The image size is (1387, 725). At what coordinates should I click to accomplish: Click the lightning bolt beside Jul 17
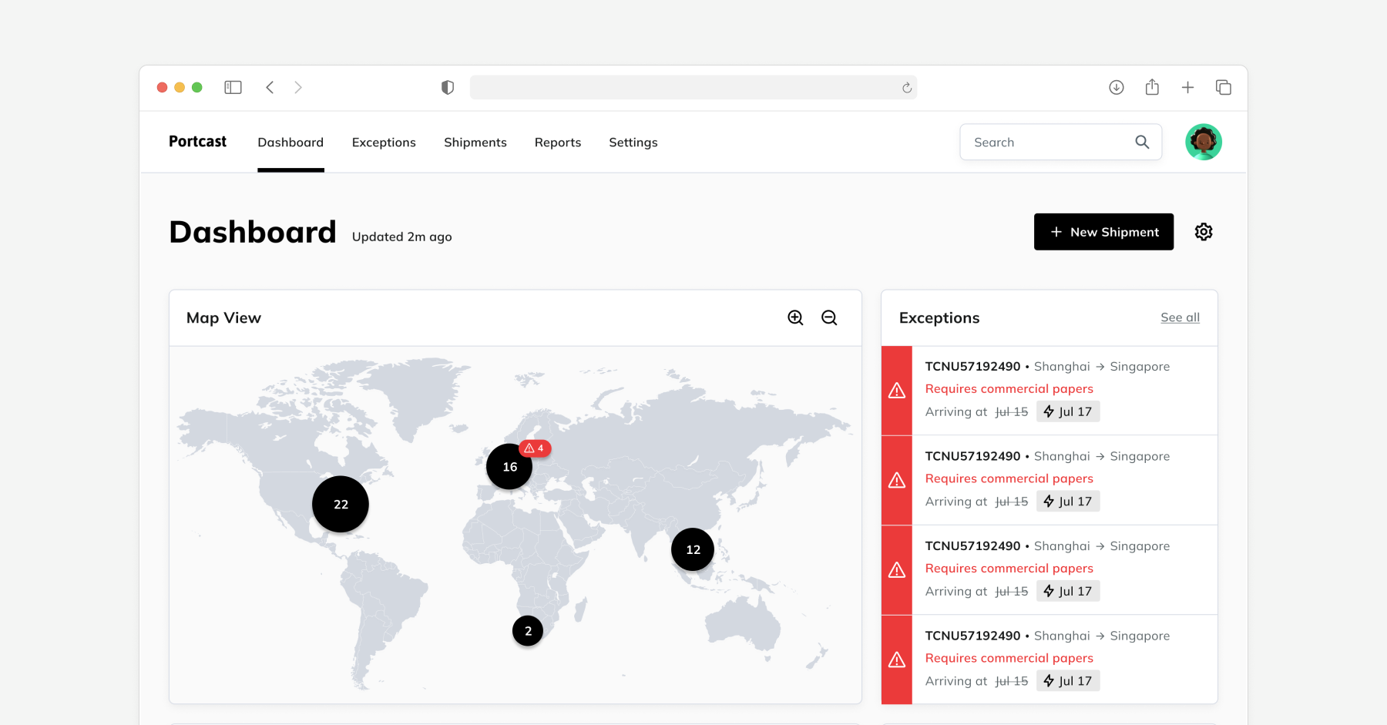[1049, 411]
